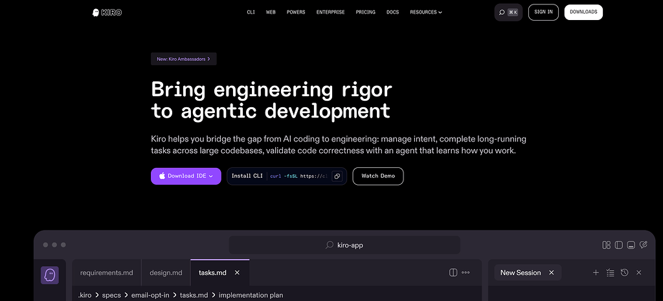This screenshot has width=663, height=301.
Task: Open the DOCS nav item
Action: point(393,12)
